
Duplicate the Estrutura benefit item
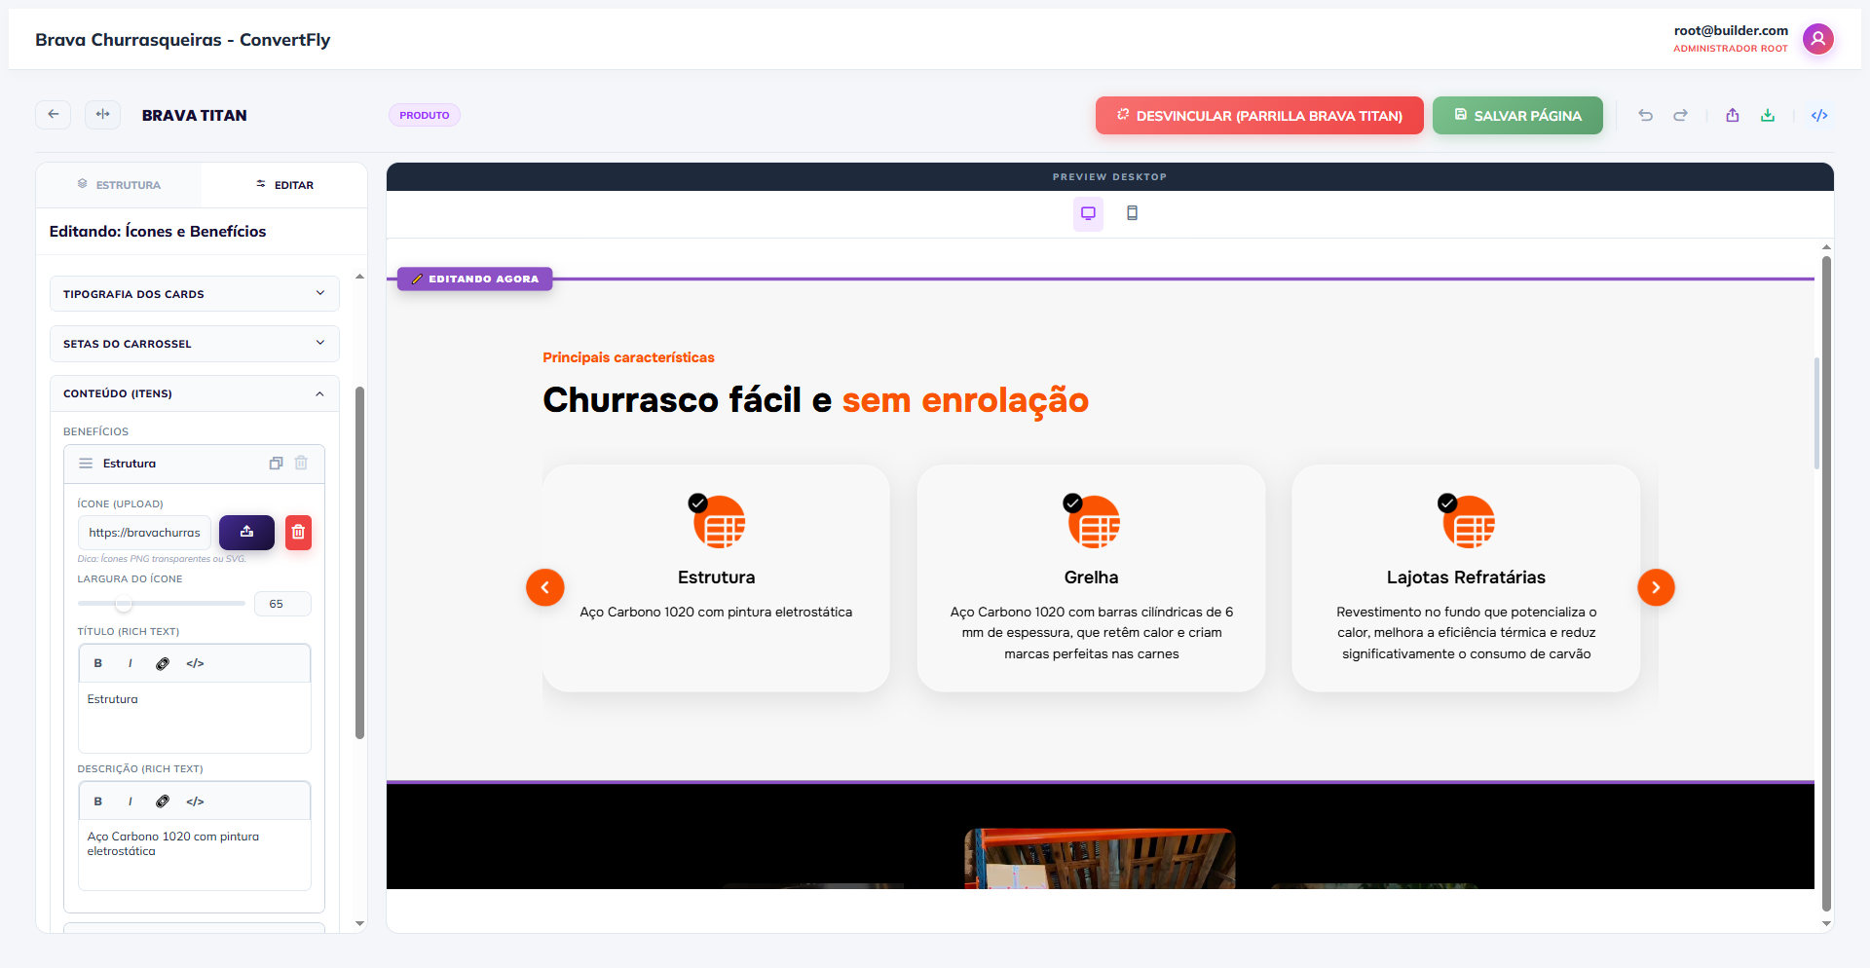pyautogui.click(x=276, y=464)
